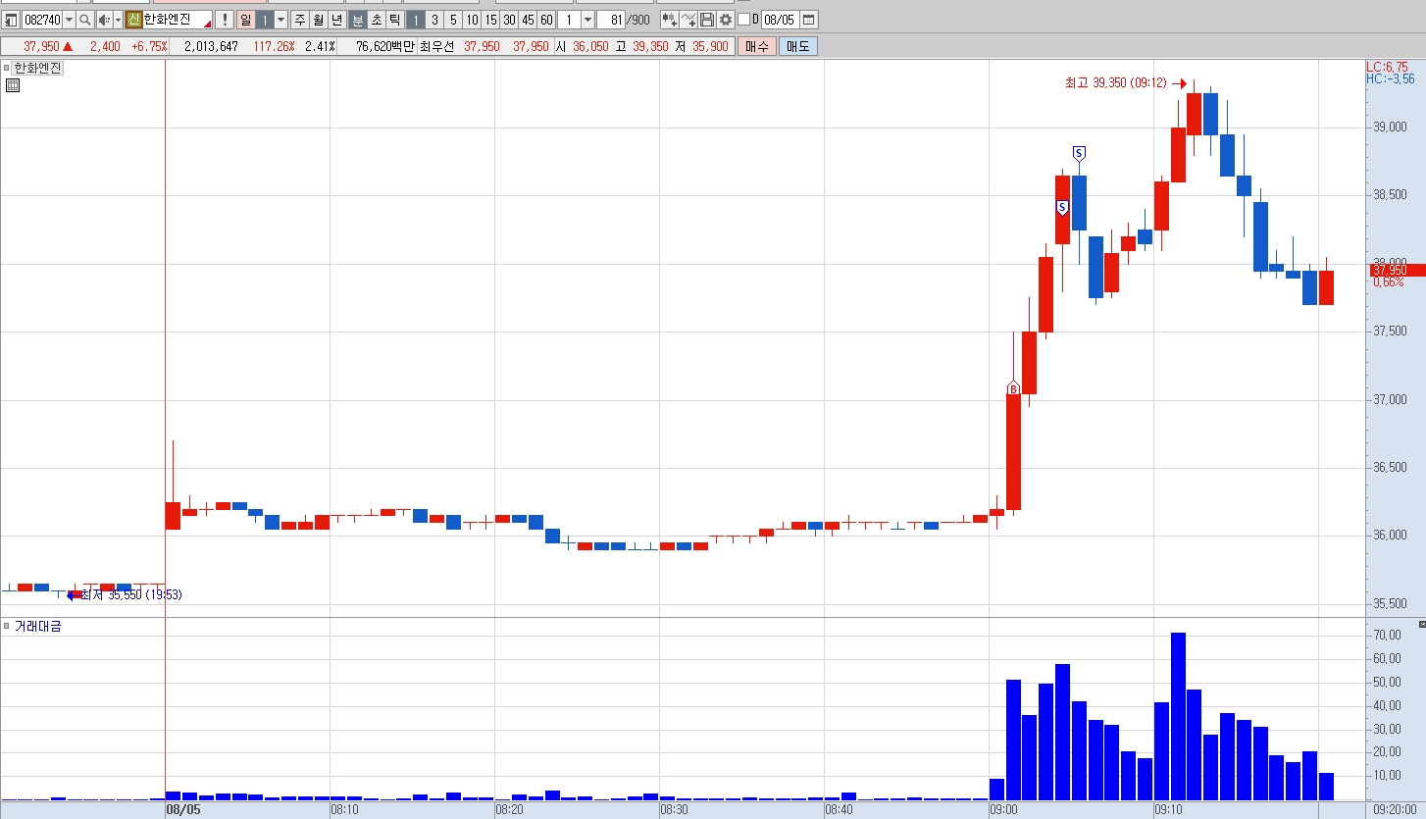Select the 5 minute interval tab

453,20
